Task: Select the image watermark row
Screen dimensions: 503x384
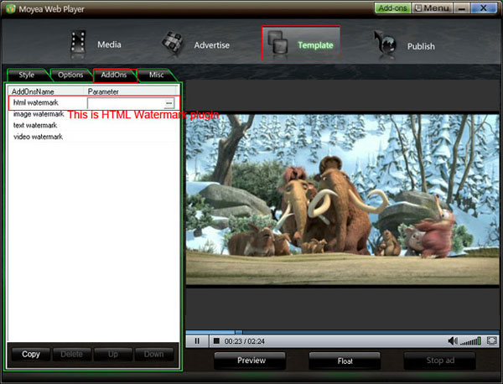Action: 93,114
